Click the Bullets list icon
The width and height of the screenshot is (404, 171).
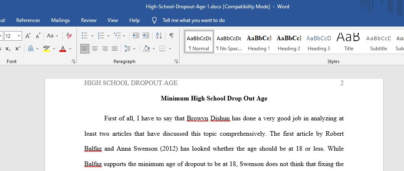(x=84, y=36)
